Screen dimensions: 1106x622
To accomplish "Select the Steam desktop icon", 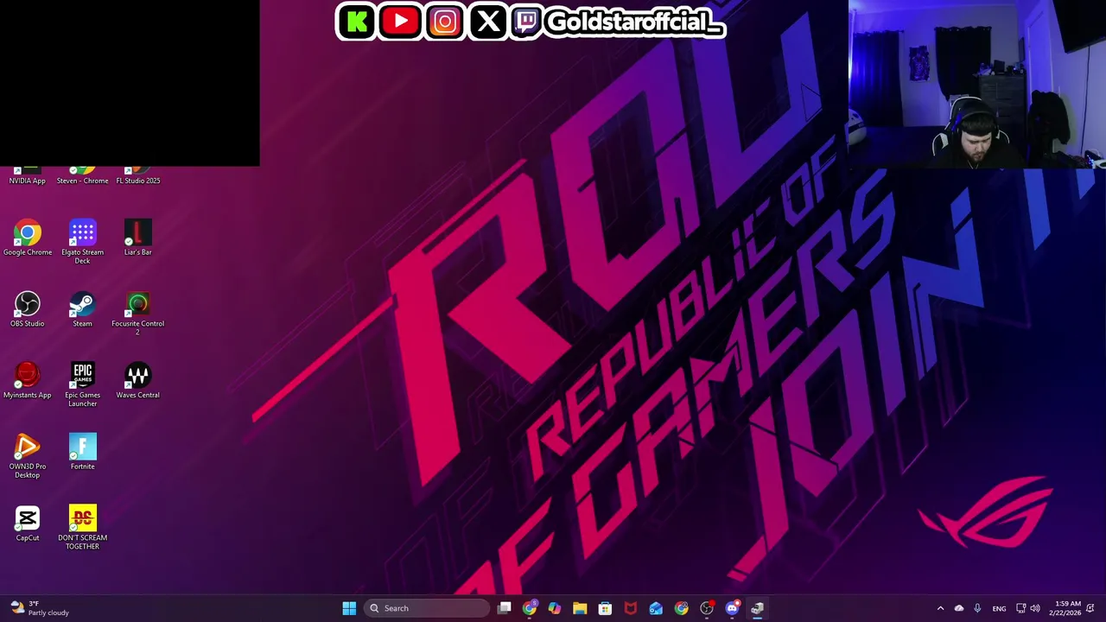I will [x=83, y=309].
